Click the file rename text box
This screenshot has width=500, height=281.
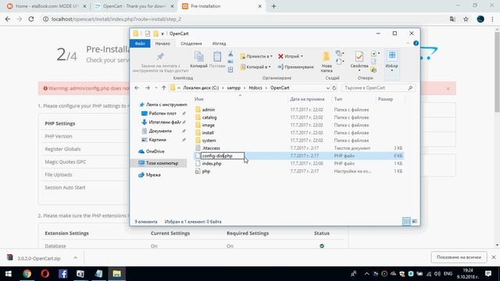pos(223,156)
